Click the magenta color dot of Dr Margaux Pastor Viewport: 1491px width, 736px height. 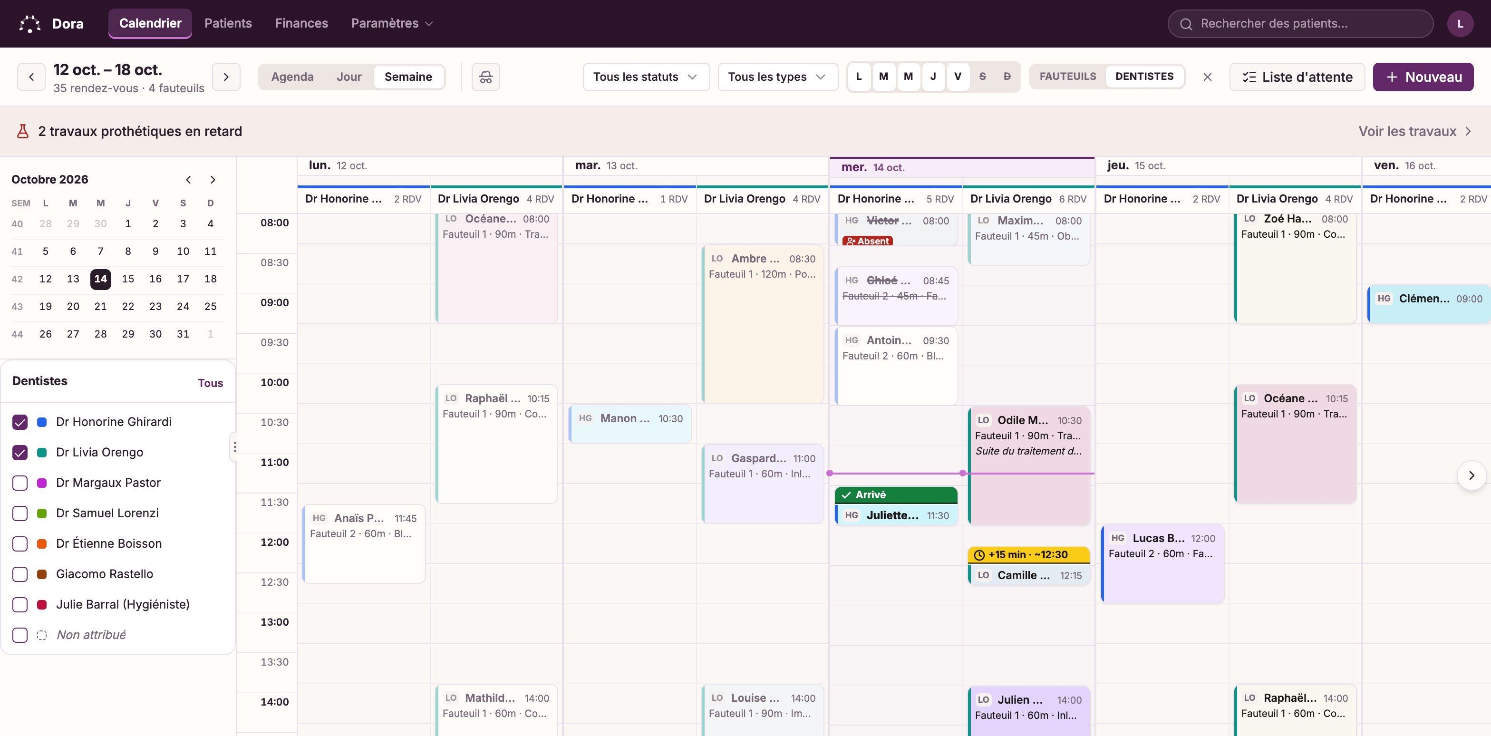(42, 483)
